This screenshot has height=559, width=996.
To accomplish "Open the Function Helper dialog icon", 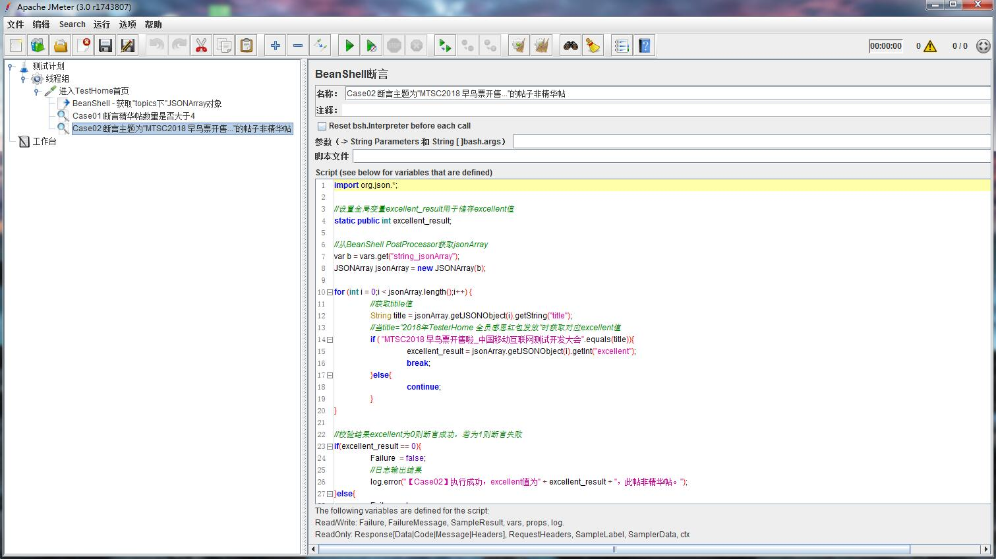I will click(x=621, y=45).
